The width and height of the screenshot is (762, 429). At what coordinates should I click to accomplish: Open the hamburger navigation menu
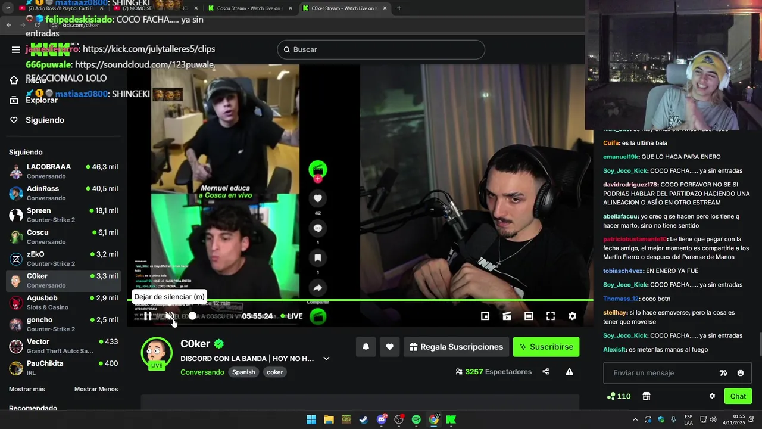pyautogui.click(x=15, y=49)
